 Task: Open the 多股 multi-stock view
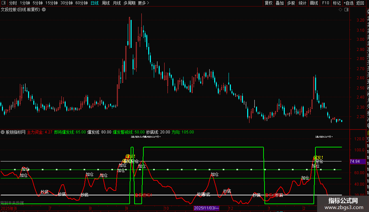coord(291,3)
